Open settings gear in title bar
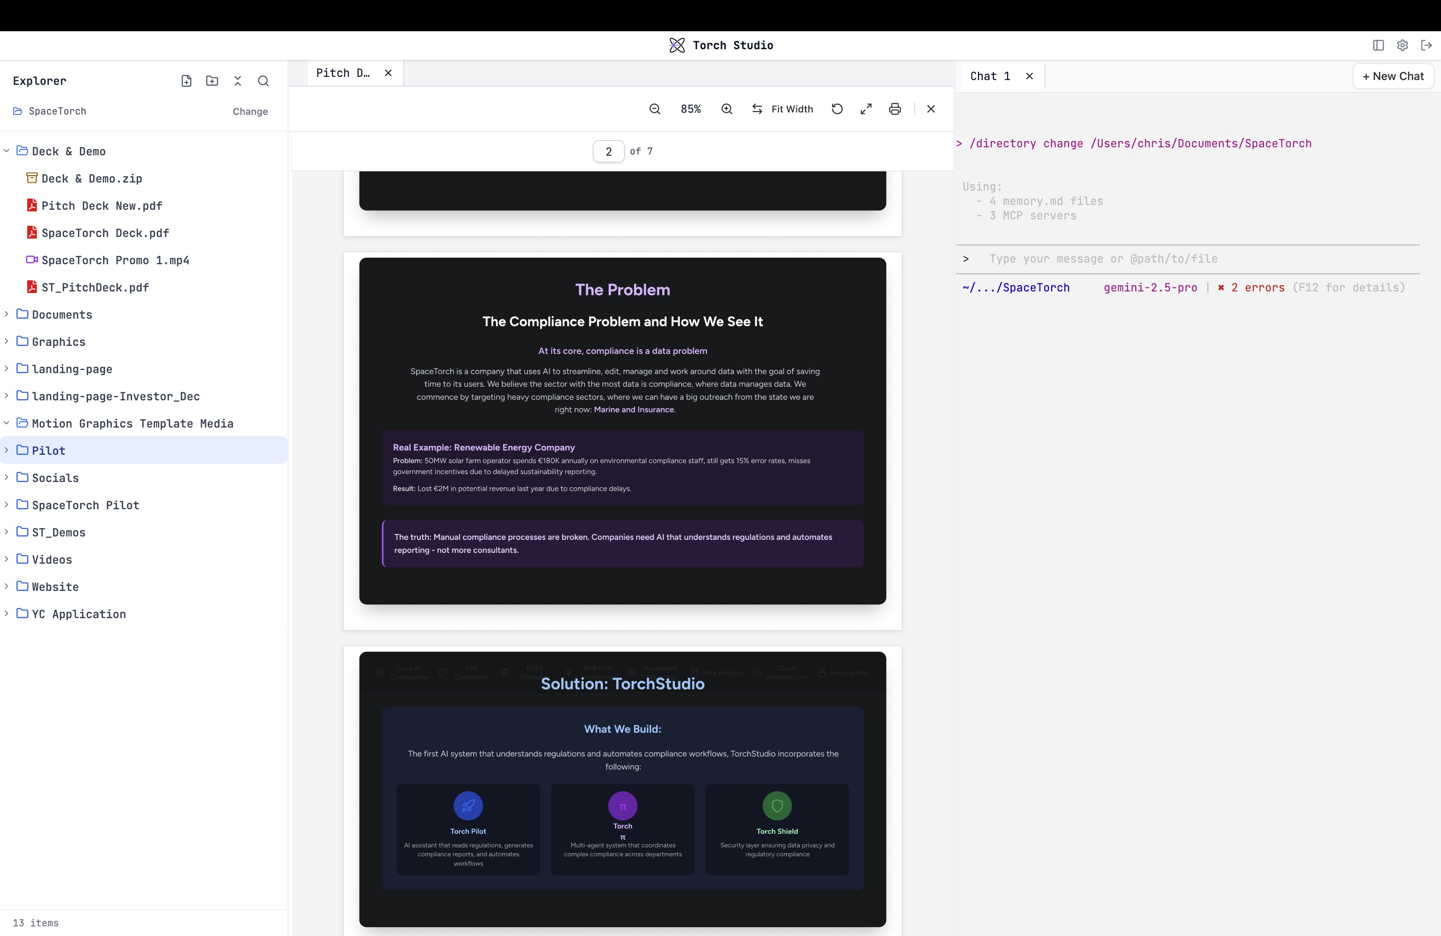 click(1402, 45)
